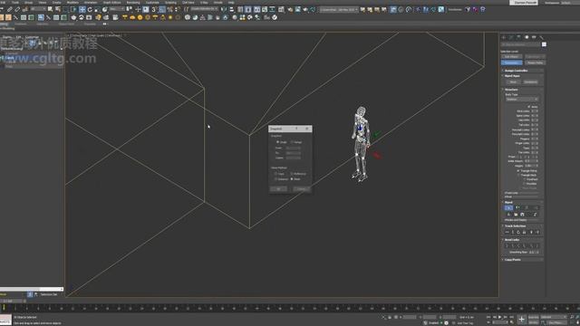This screenshot has height=326, width=580.
Task: Choose Copy clone method
Action: click(275, 174)
